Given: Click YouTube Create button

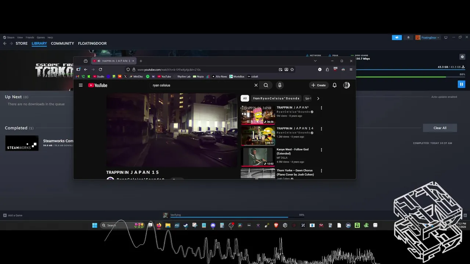Looking at the screenshot, I should pyautogui.click(x=318, y=85).
